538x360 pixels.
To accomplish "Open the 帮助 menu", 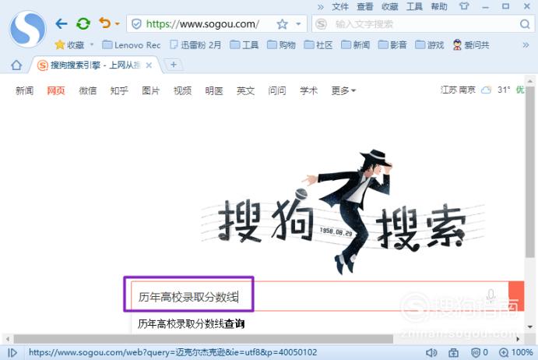I will tap(439, 6).
